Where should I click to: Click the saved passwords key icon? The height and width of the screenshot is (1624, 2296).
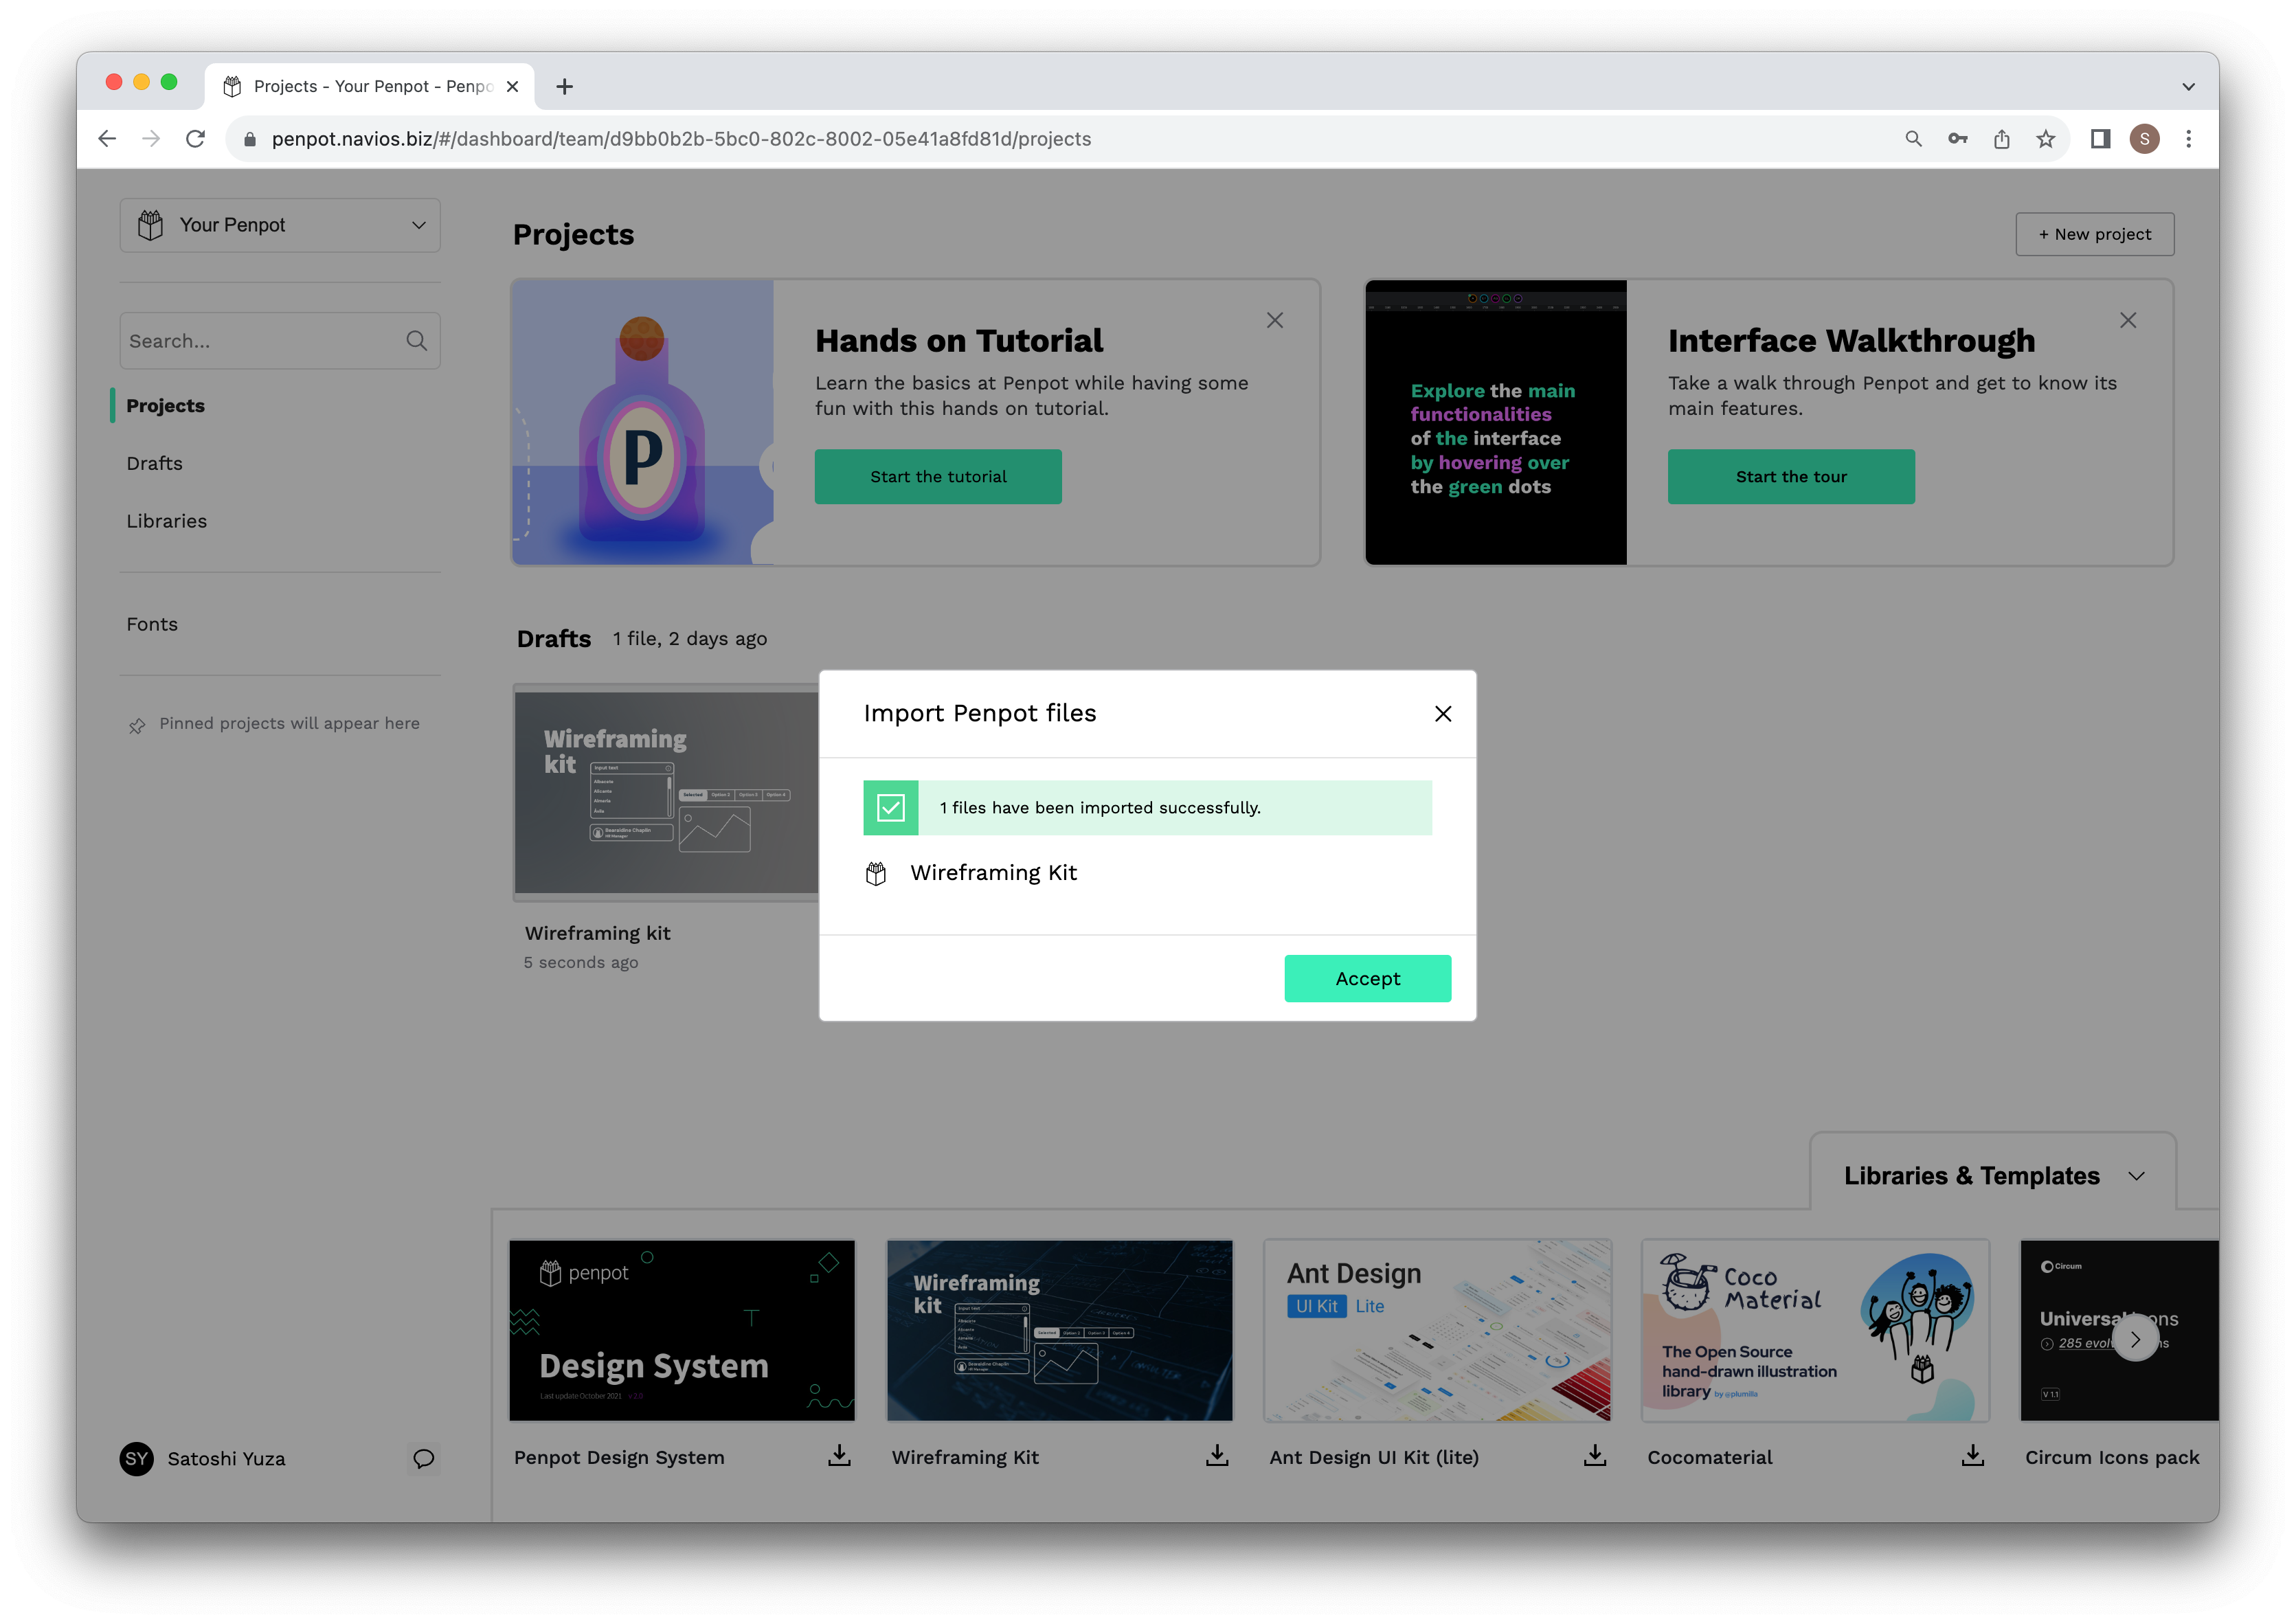tap(1957, 139)
